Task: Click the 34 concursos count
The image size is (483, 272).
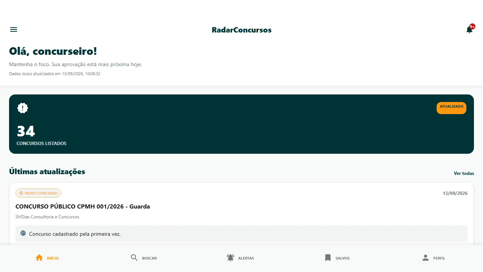Action: (26, 131)
